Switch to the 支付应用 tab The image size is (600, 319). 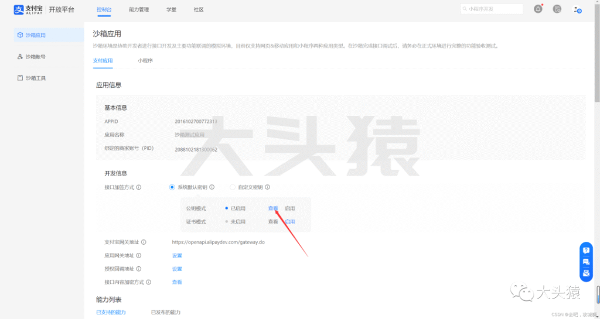point(103,60)
